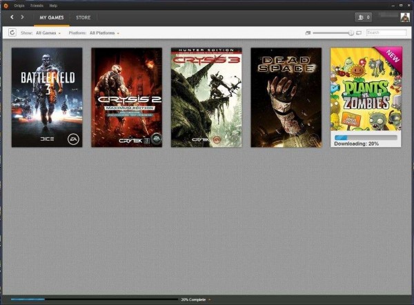The height and width of the screenshot is (305, 414).
Task: Select the large tile size icon
Action: pyautogui.click(x=359, y=33)
